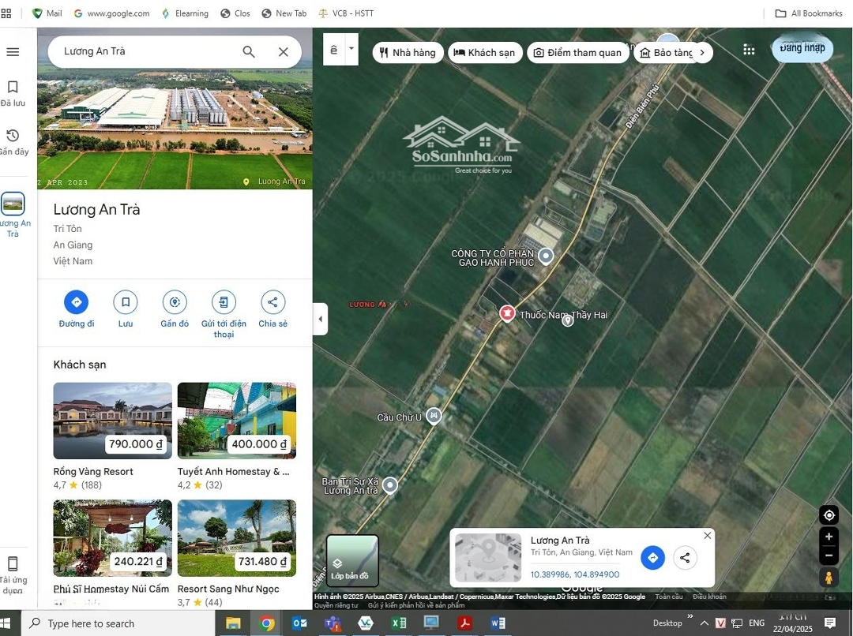
Task: Send to phone via Gửi tới điện thoại
Action: (x=224, y=302)
